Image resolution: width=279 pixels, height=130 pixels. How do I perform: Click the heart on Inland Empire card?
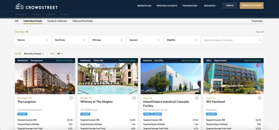click(197, 98)
